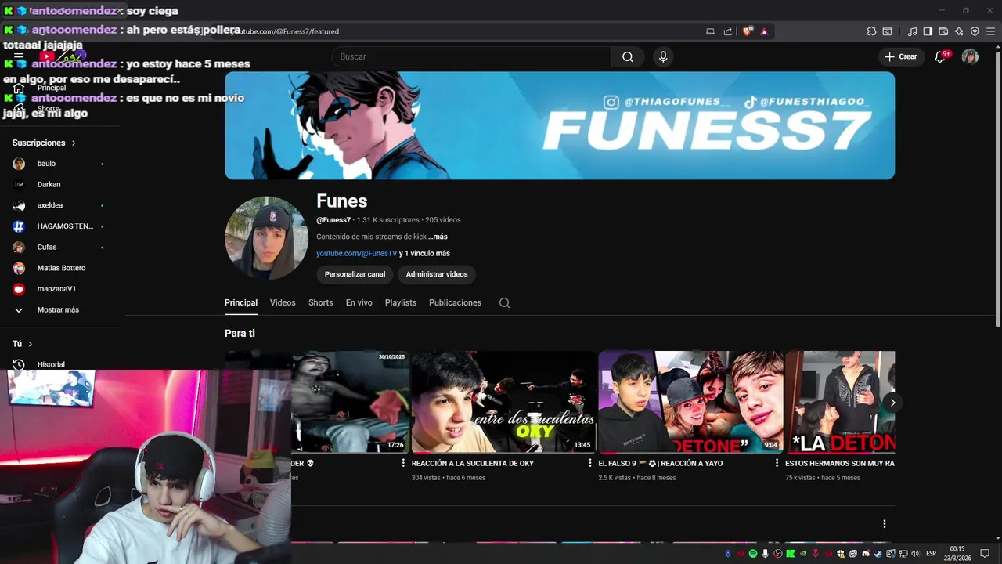Image resolution: width=1002 pixels, height=564 pixels.
Task: Click the ESP input language indicator
Action: 932,554
